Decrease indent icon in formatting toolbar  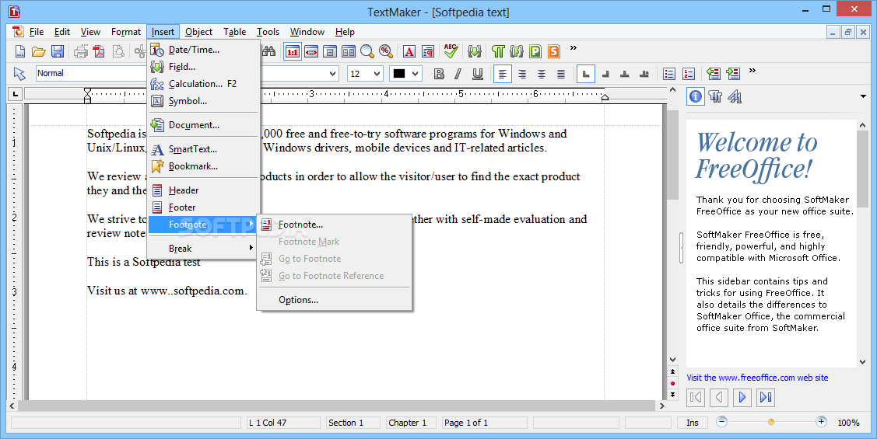713,74
